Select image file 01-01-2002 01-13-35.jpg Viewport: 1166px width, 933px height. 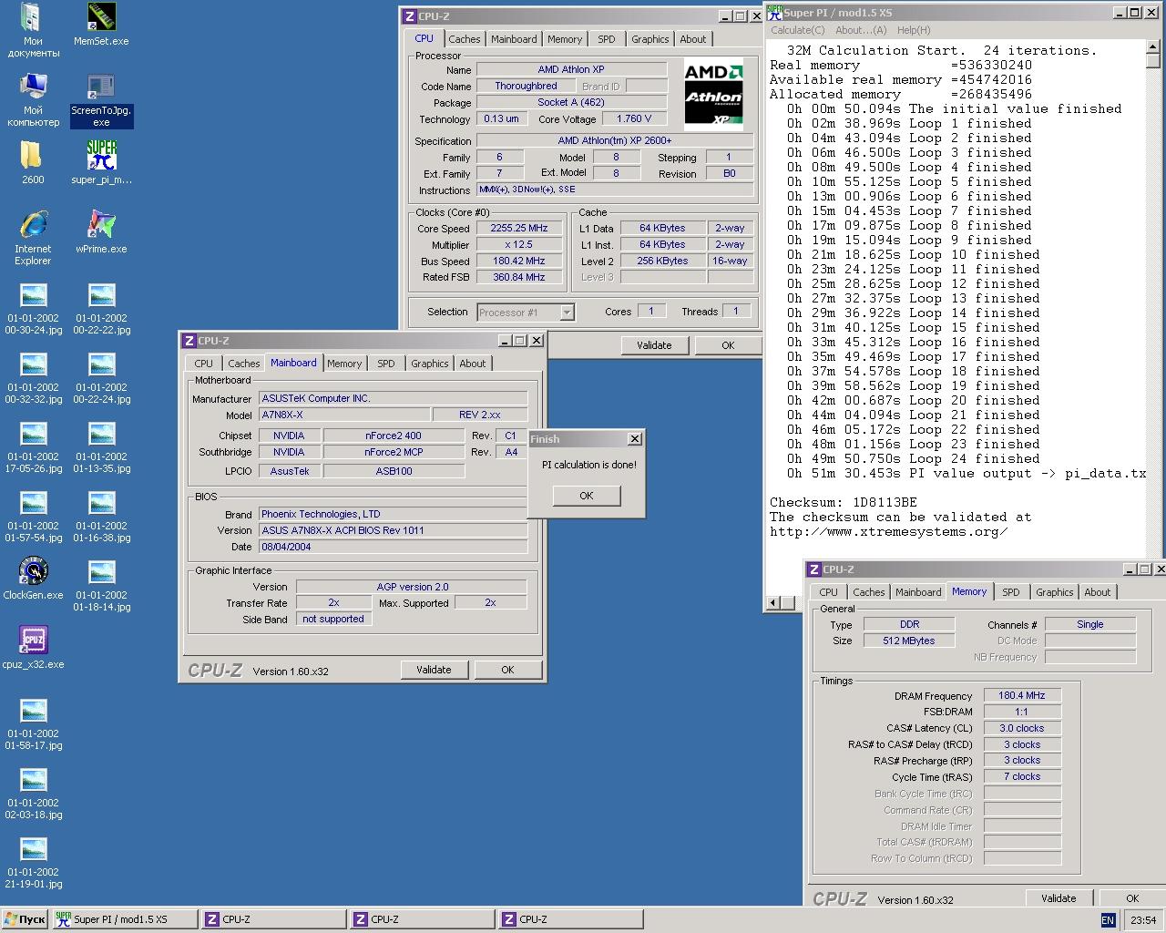[x=101, y=446]
